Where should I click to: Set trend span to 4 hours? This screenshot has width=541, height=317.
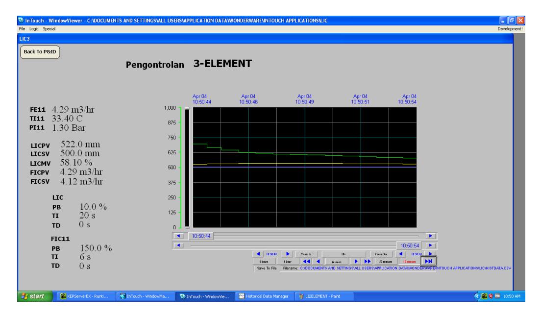click(264, 262)
